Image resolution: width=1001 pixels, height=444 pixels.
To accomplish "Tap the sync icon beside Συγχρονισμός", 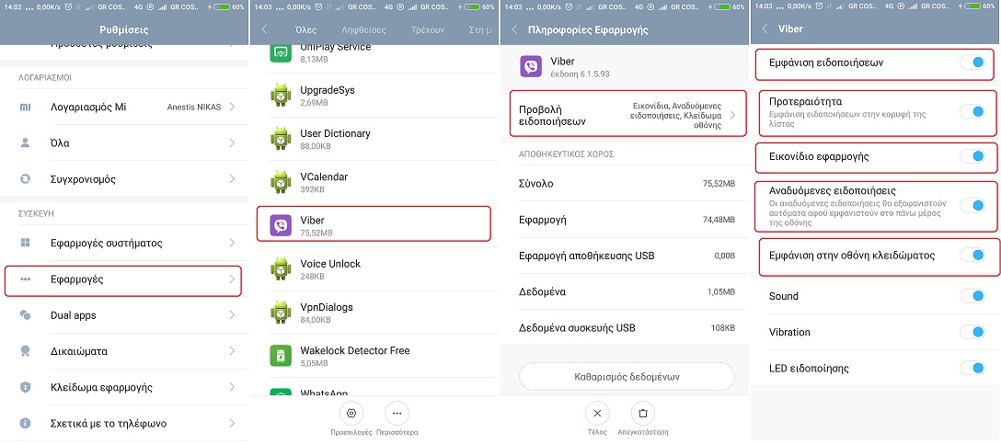I will (25, 179).
